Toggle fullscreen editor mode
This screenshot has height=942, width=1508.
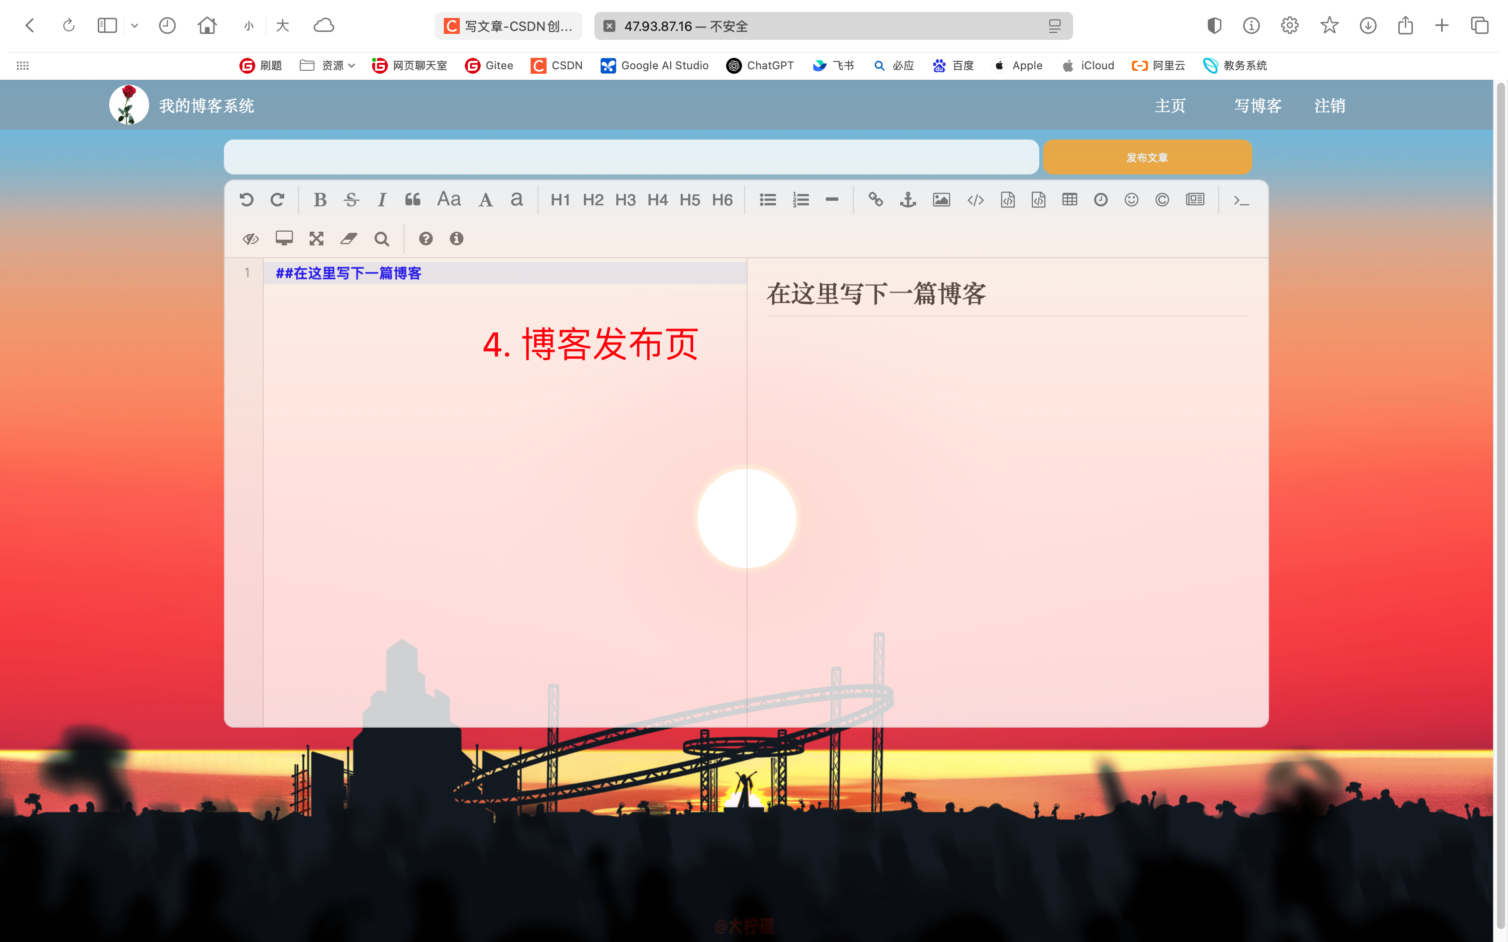[317, 239]
